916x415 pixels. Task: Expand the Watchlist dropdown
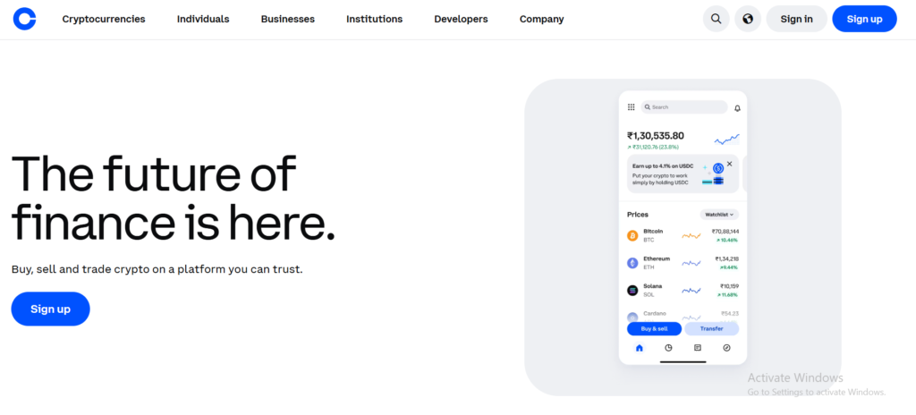(x=719, y=215)
